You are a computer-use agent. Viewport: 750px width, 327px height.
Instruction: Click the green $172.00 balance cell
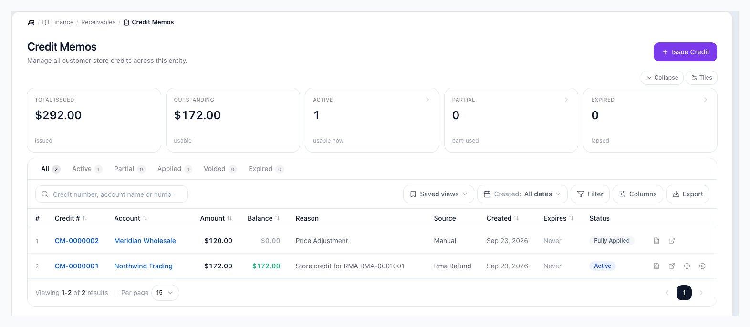point(266,266)
